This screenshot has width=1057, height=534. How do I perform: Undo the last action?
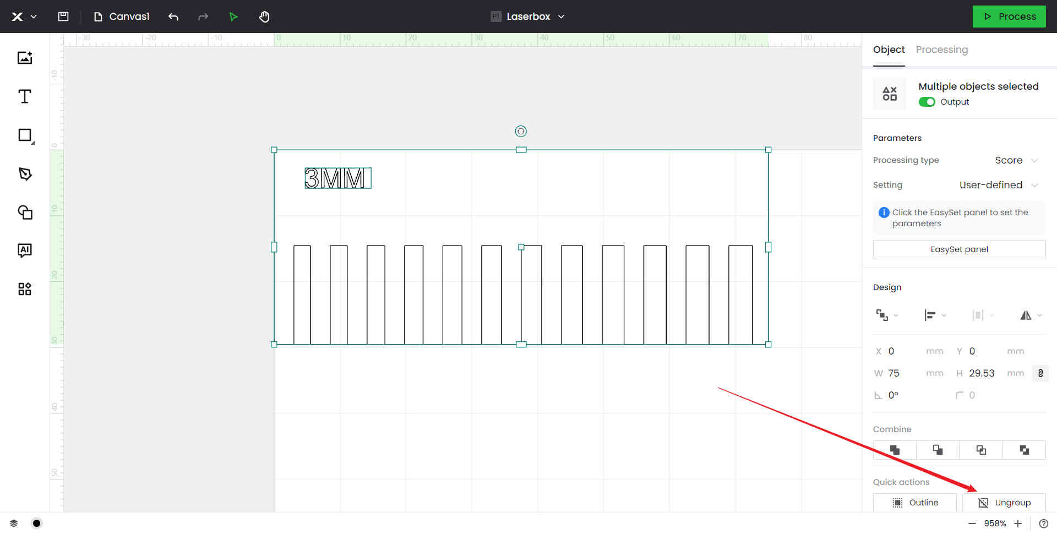173,17
